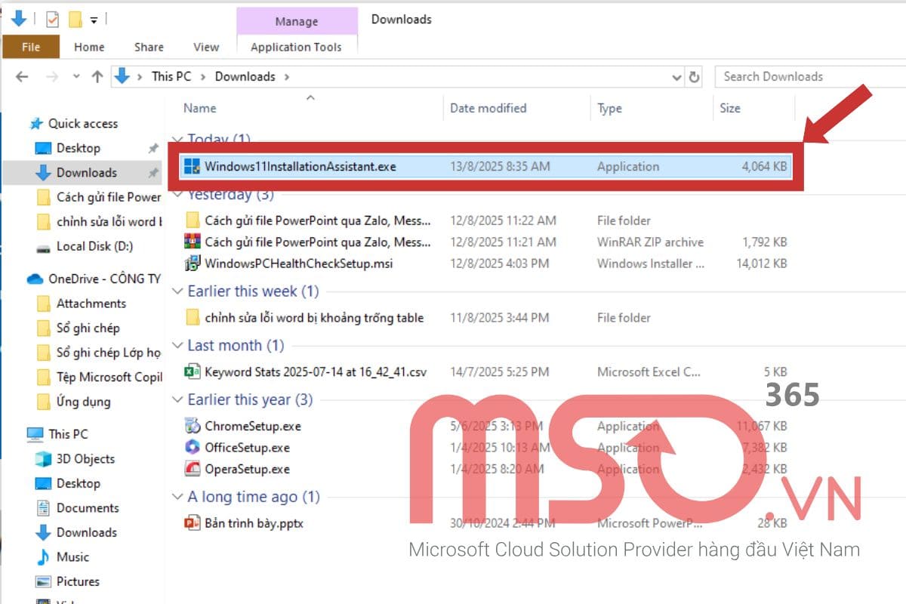Open Music under This PC
The image size is (906, 604).
72,557
